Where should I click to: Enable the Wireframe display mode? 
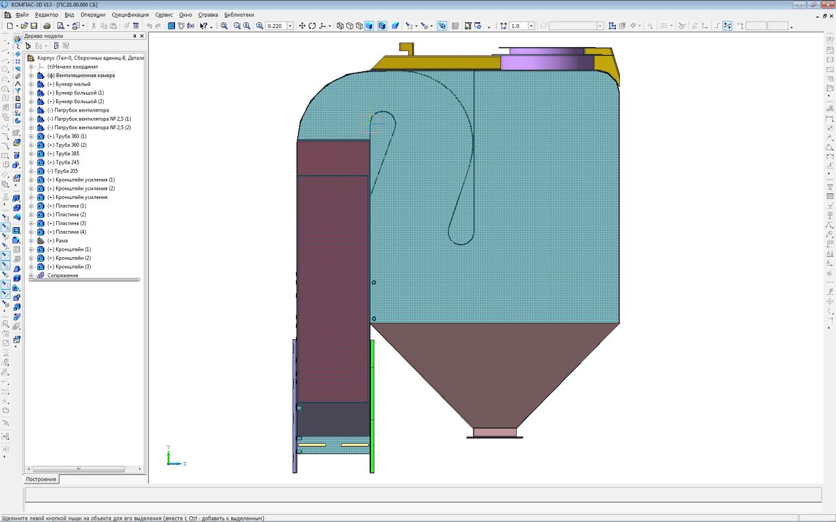340,26
